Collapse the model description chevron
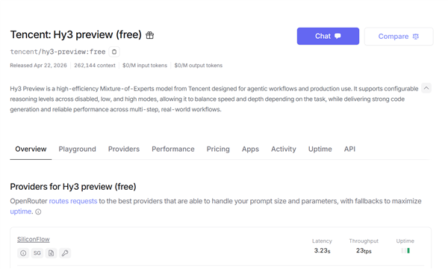The width and height of the screenshot is (448, 269). coord(426,88)
